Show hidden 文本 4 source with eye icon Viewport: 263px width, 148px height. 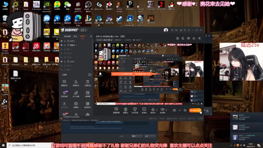point(61,57)
